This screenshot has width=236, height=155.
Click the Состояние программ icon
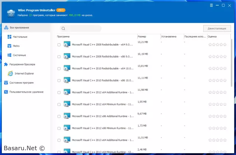coord(6,83)
